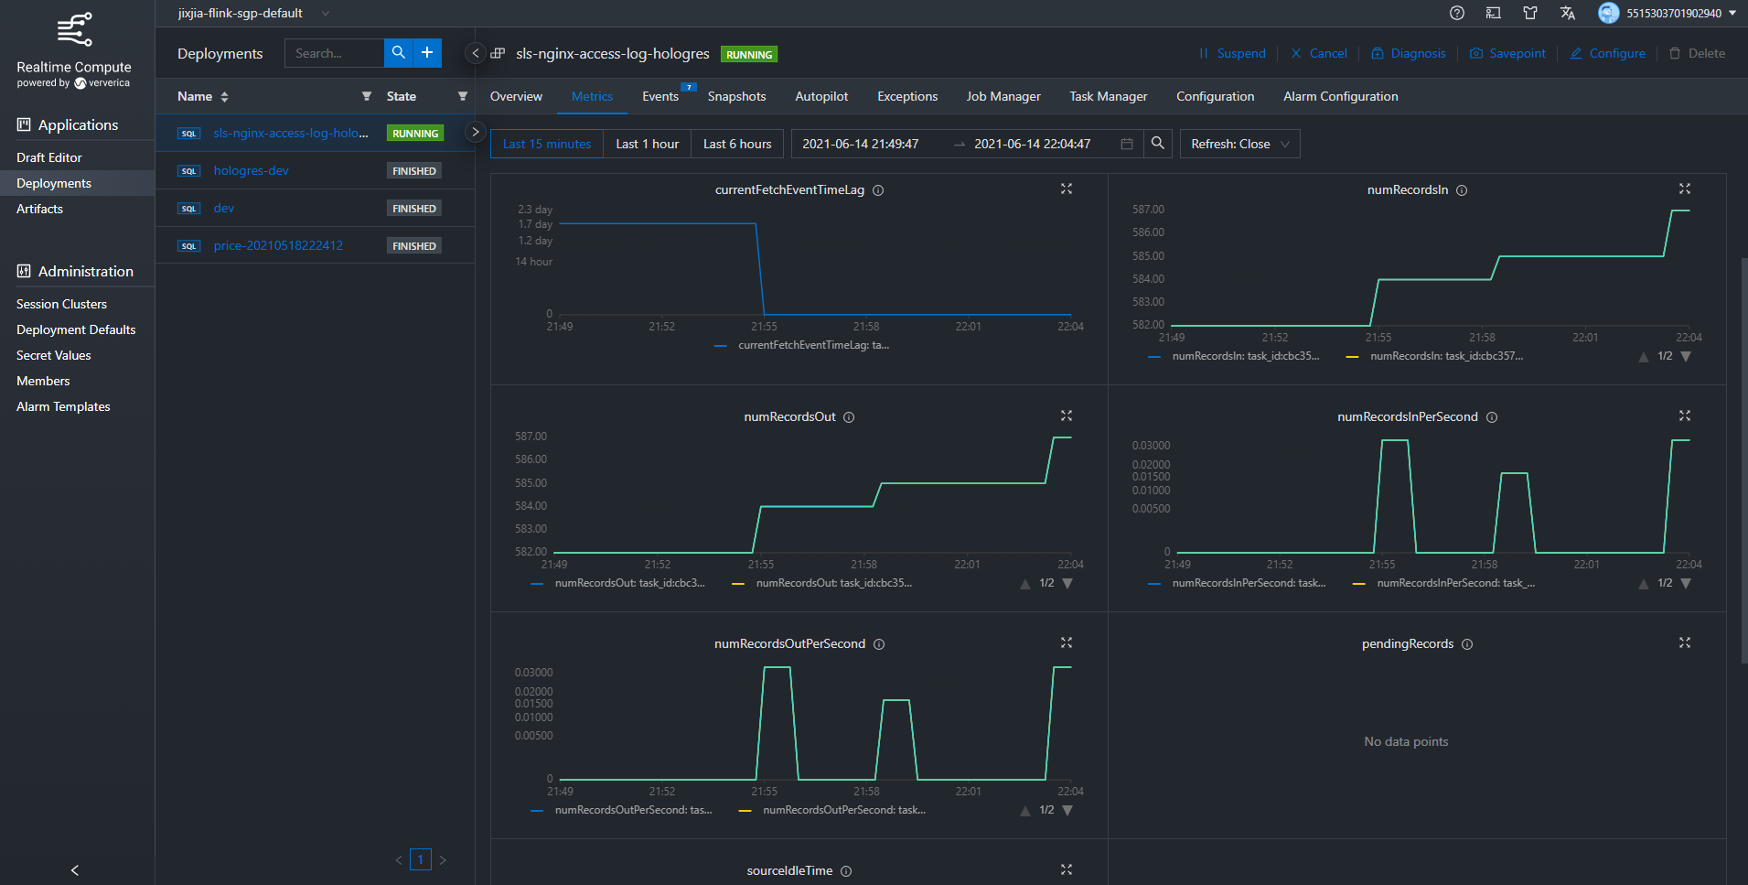Show info for numRecordsInPerSecond metric

(1492, 417)
